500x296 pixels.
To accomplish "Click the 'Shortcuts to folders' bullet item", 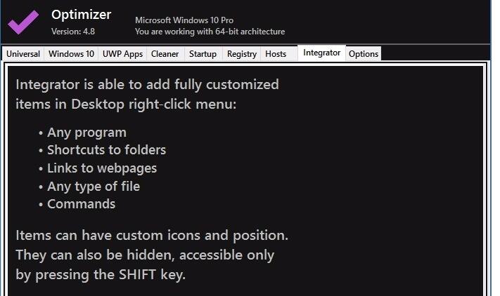I will [106, 149].
